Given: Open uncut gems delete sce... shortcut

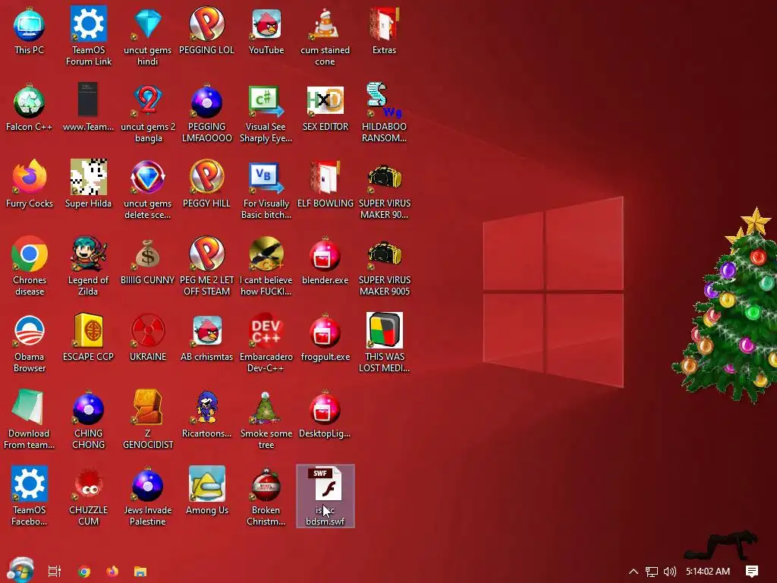Looking at the screenshot, I should click(148, 189).
